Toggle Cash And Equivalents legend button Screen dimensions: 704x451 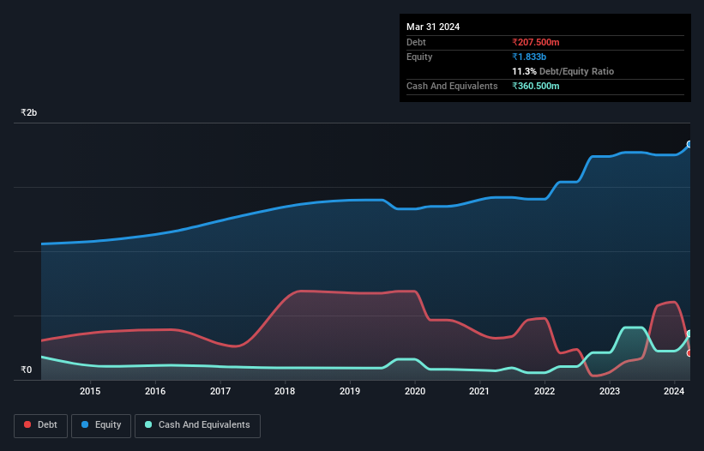(197, 425)
